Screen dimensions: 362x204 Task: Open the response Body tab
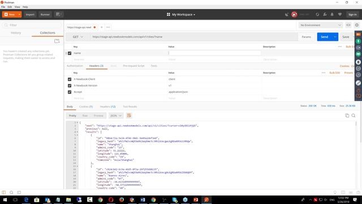70,107
